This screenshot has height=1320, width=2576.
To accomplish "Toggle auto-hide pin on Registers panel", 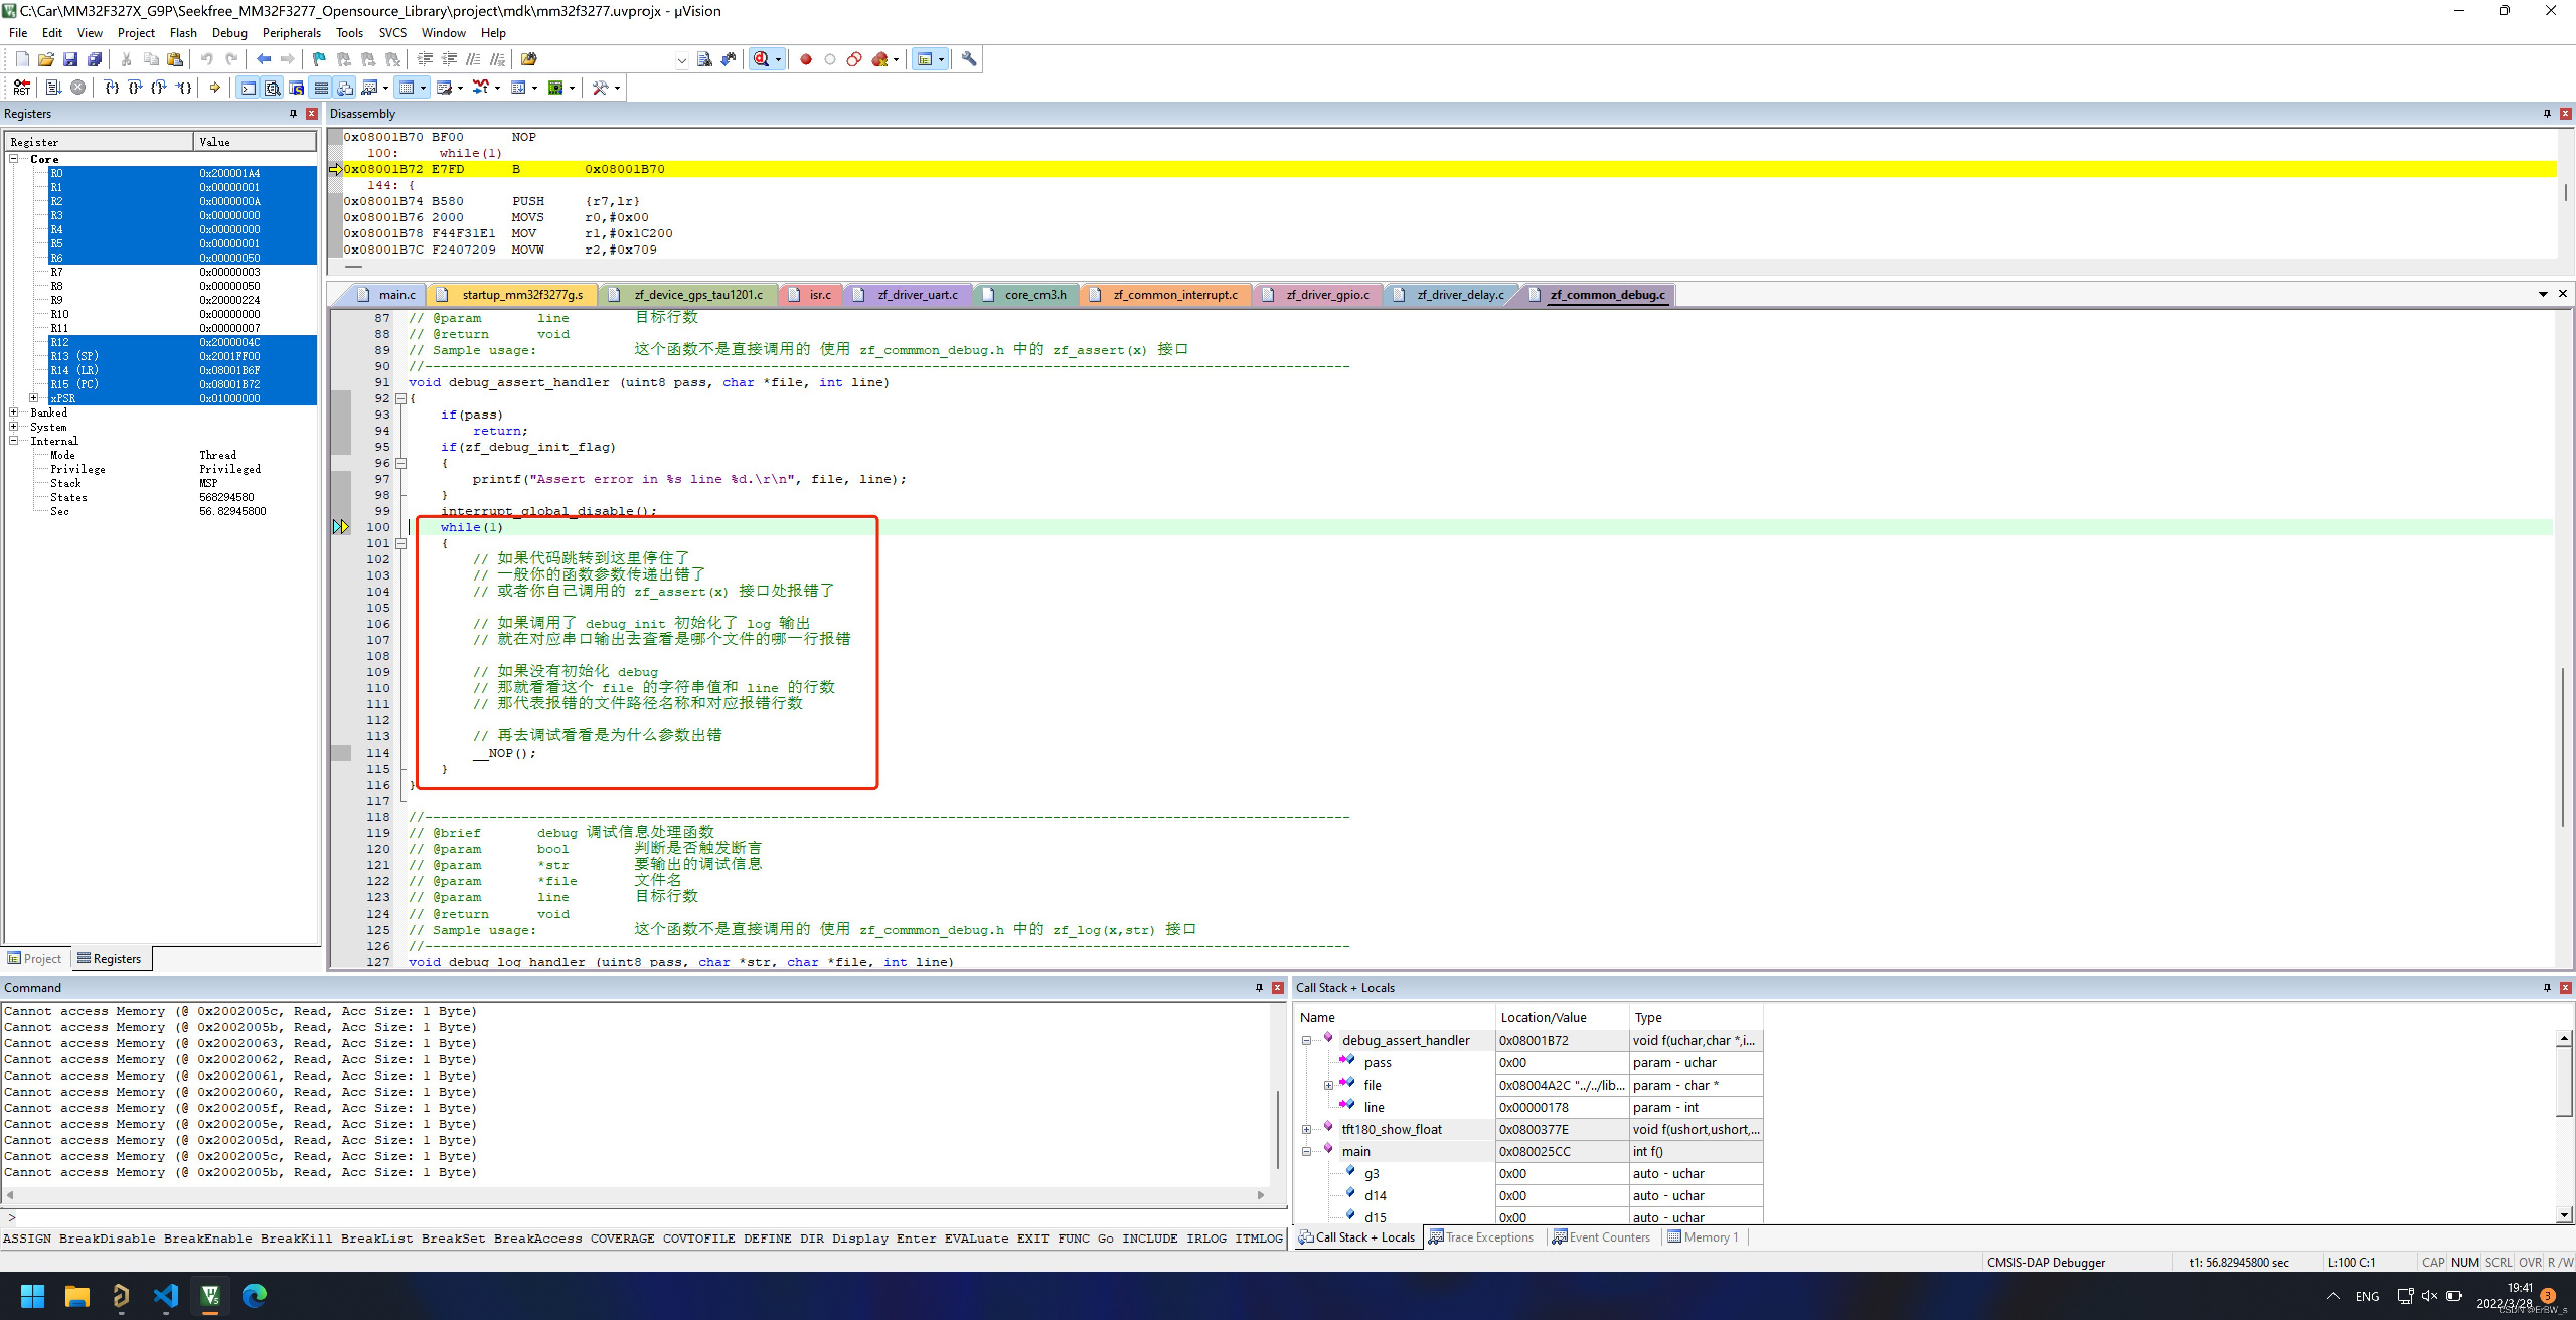I will 293,113.
